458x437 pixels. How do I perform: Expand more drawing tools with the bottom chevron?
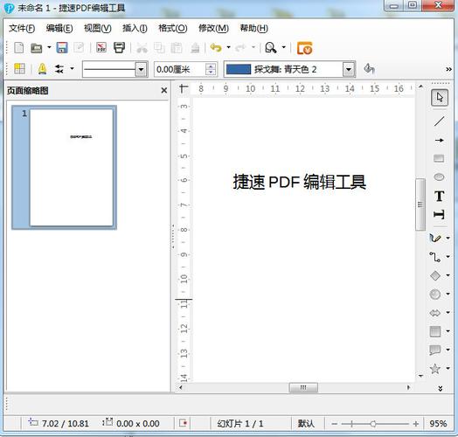441,388
